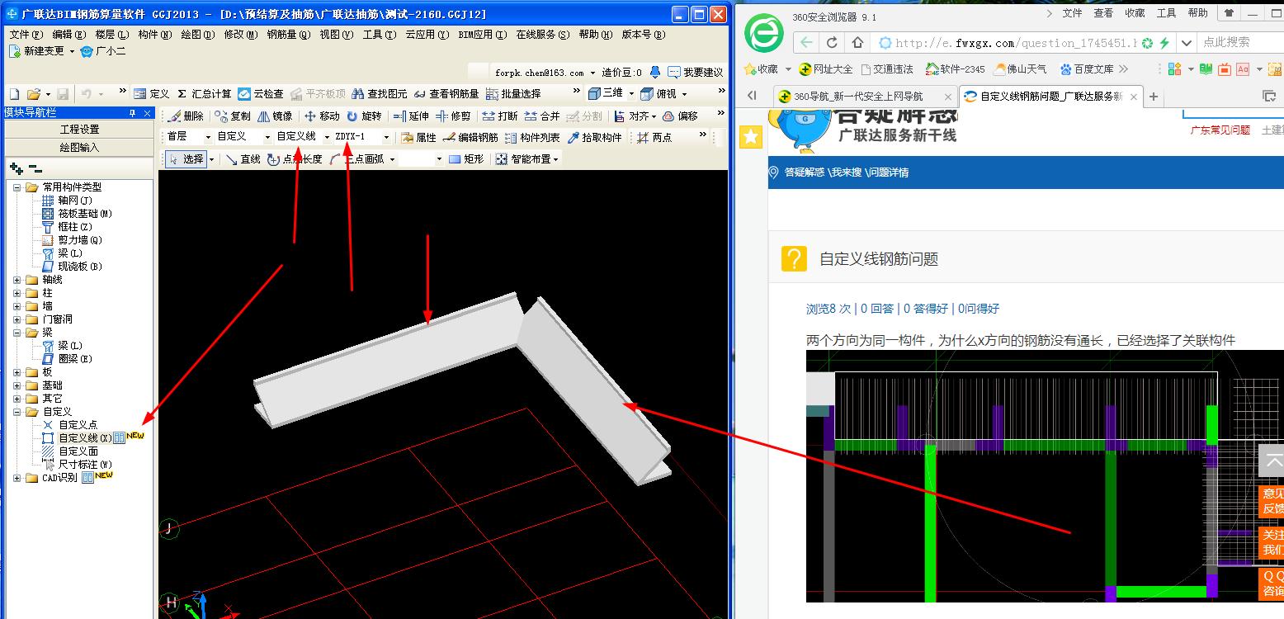
Task: Select the 批量选择 batch select tool
Action: coord(513,94)
